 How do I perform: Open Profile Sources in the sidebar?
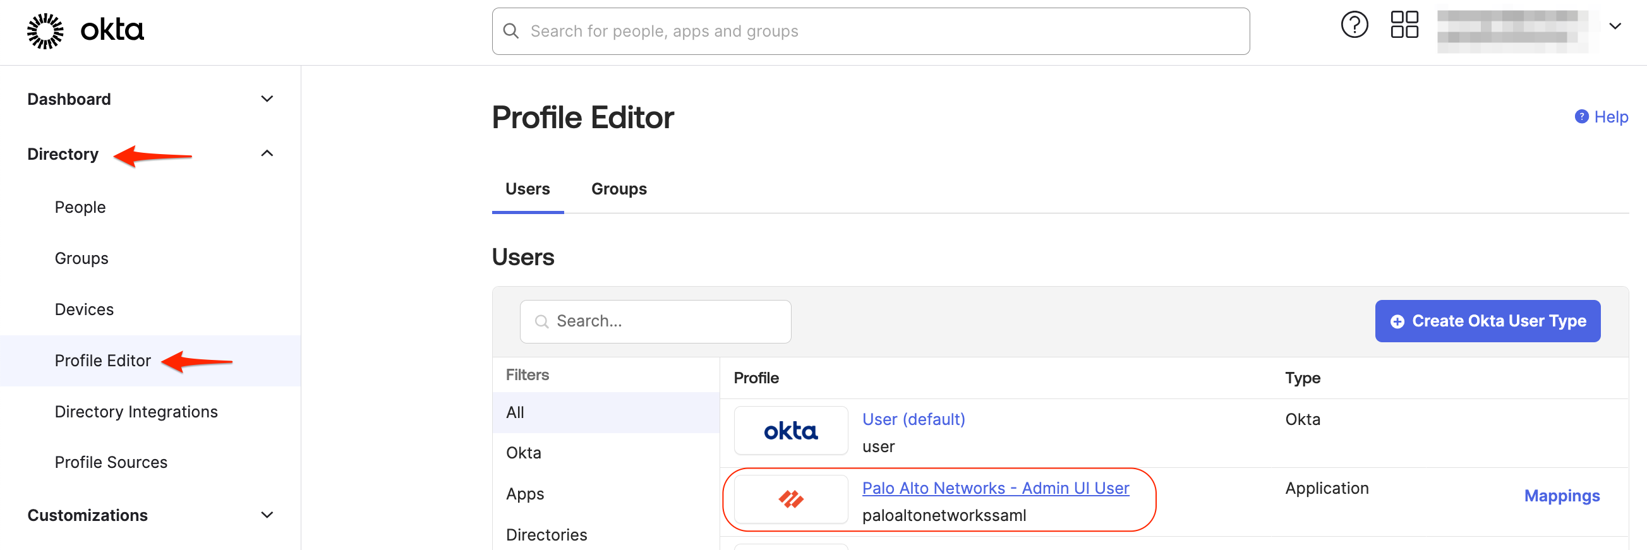click(x=111, y=462)
